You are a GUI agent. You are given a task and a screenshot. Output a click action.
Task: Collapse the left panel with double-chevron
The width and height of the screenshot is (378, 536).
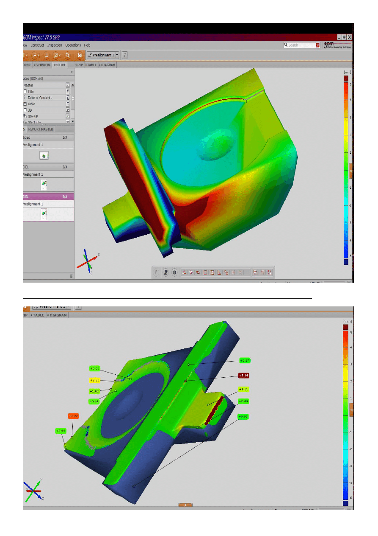click(71, 73)
